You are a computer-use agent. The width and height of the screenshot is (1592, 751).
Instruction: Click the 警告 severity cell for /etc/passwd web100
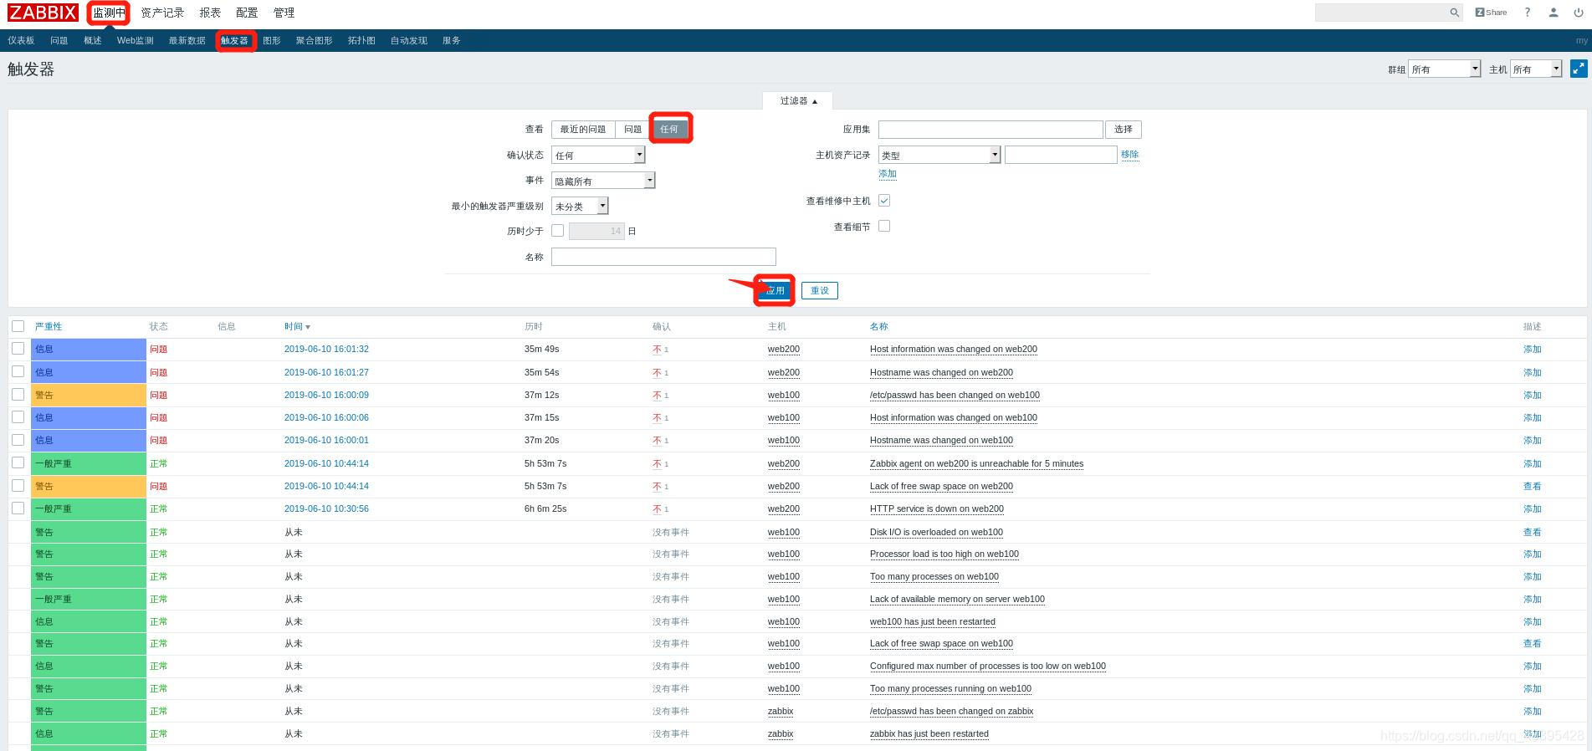point(89,395)
